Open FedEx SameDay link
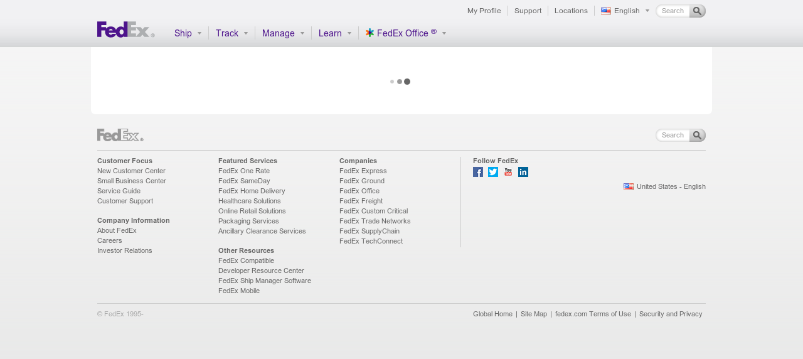Screen dimensions: 803x359 tap(244, 181)
